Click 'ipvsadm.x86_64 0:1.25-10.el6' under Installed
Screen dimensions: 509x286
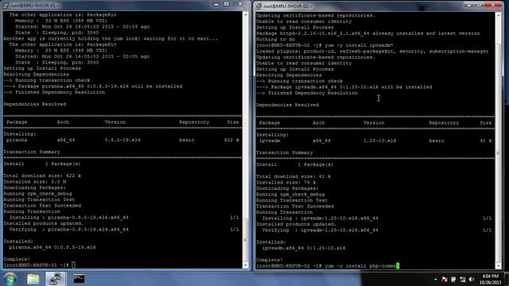[304, 248]
